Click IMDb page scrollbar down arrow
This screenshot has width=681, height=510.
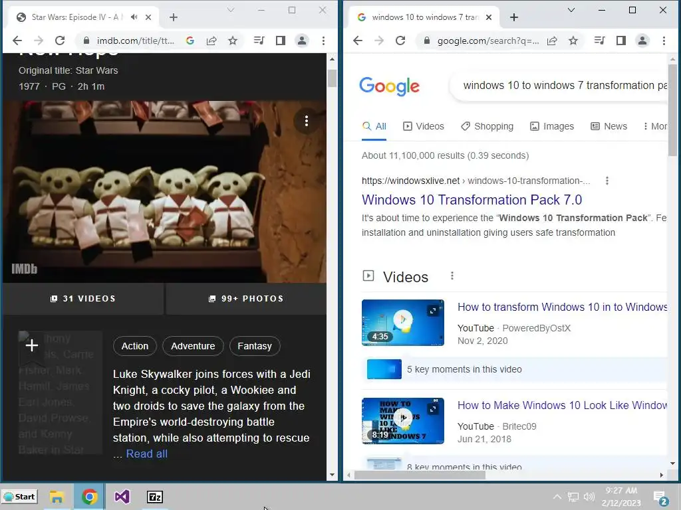tap(333, 475)
